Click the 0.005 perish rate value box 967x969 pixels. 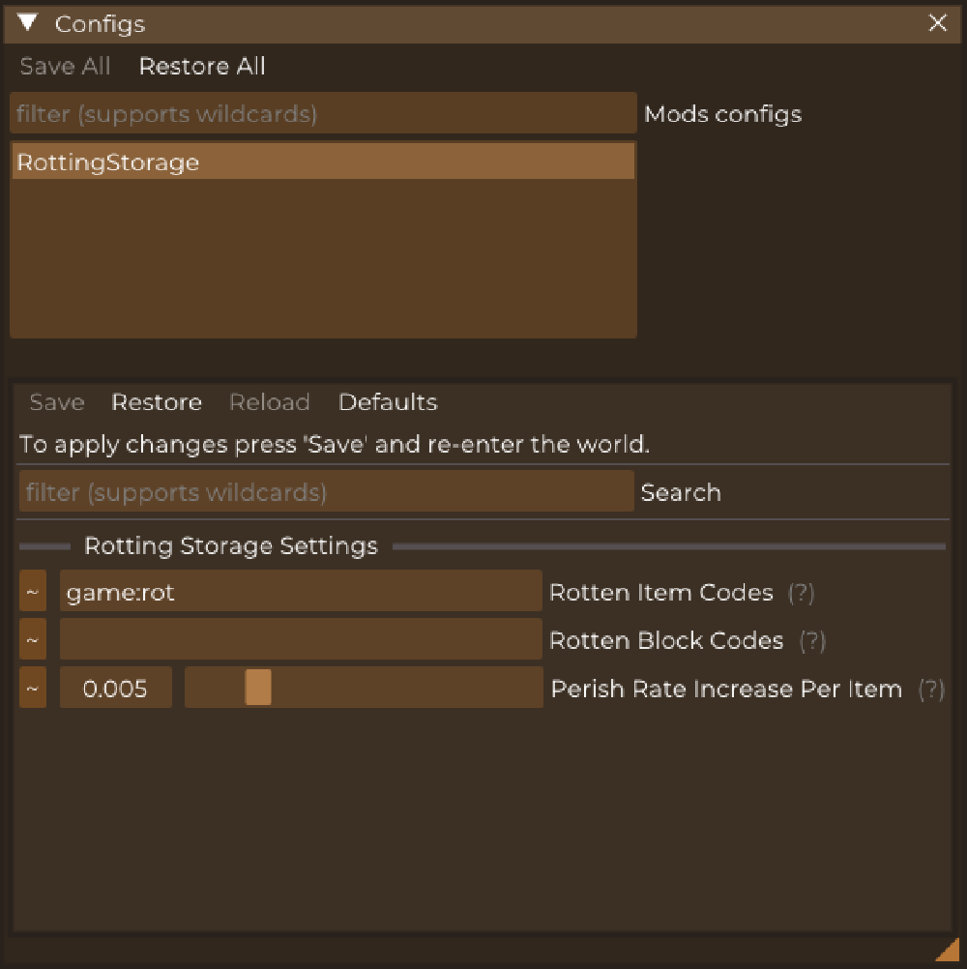pos(116,689)
